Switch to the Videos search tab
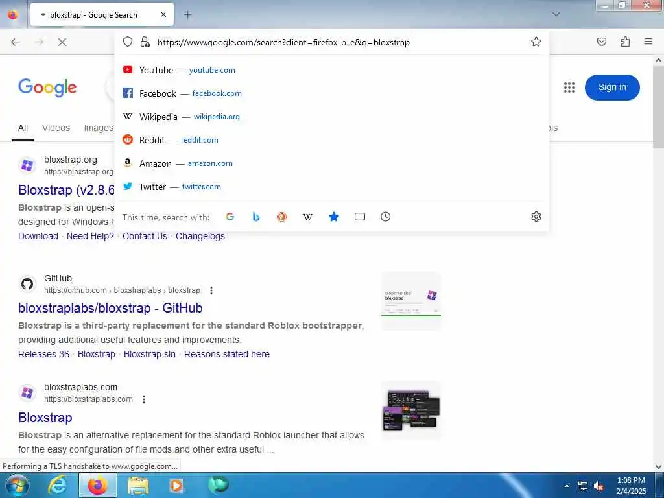 click(x=56, y=128)
